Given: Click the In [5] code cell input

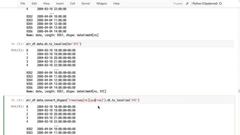Looking at the screenshot, I should [x=129, y=44].
